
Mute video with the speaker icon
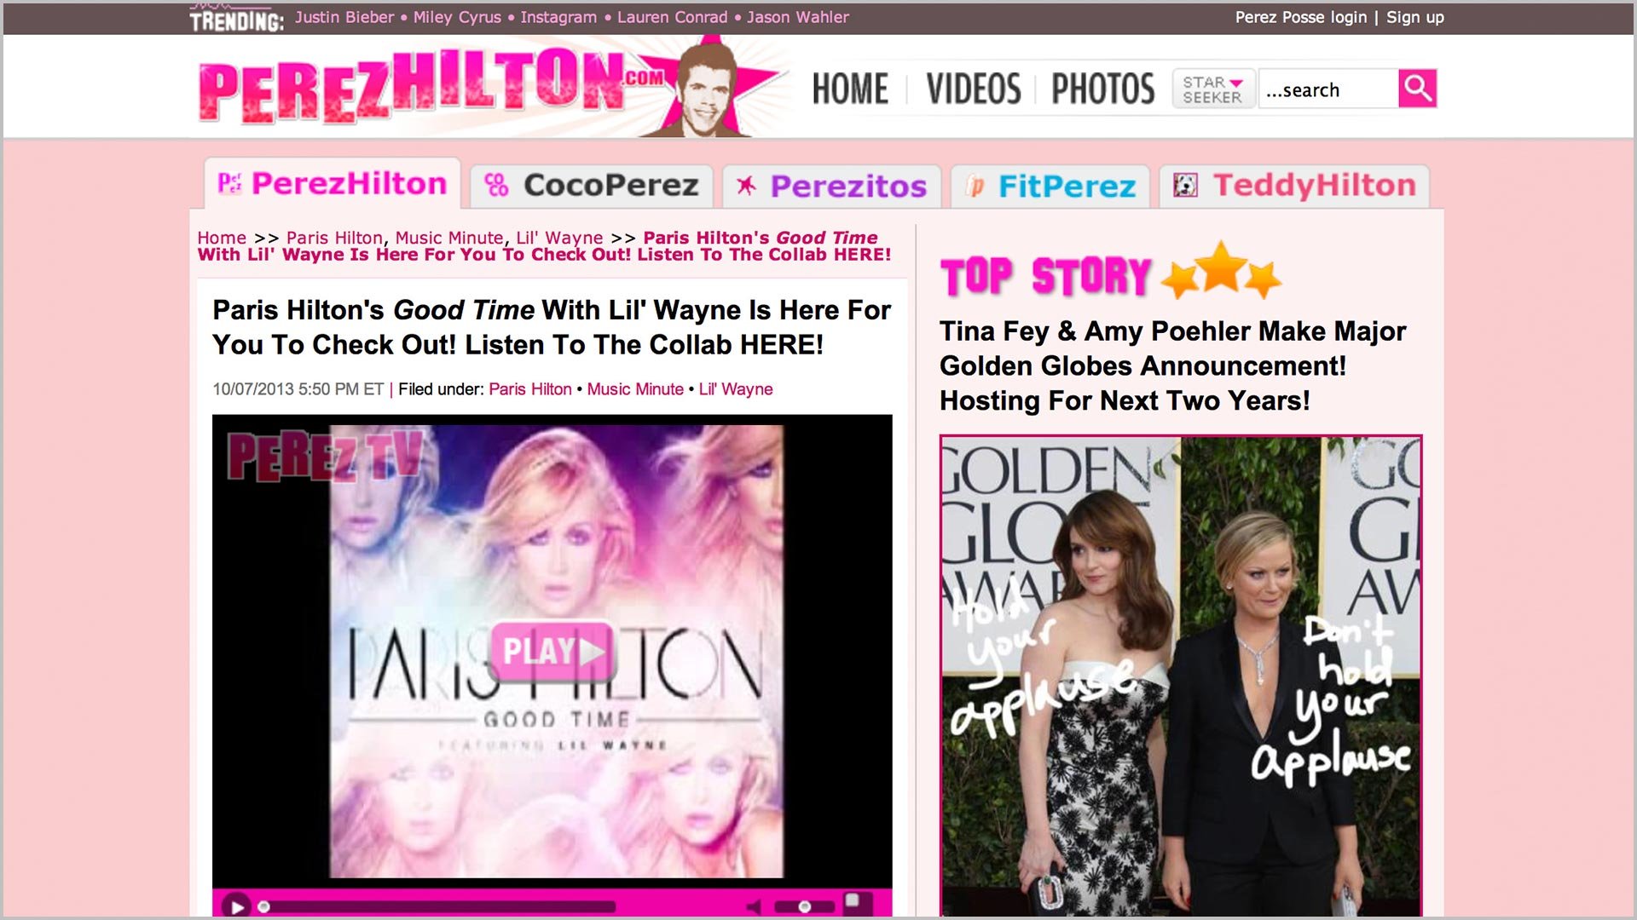(x=754, y=906)
